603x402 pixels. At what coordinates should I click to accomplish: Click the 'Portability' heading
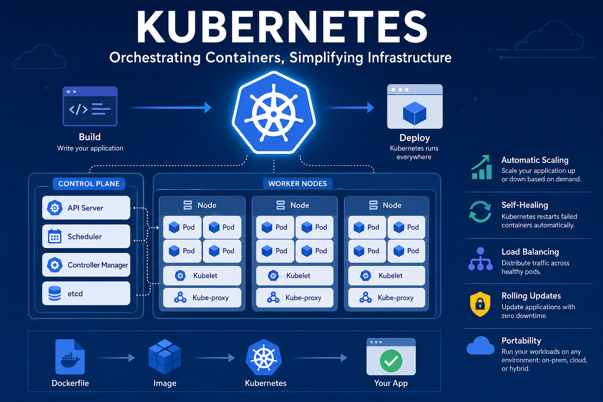521,341
